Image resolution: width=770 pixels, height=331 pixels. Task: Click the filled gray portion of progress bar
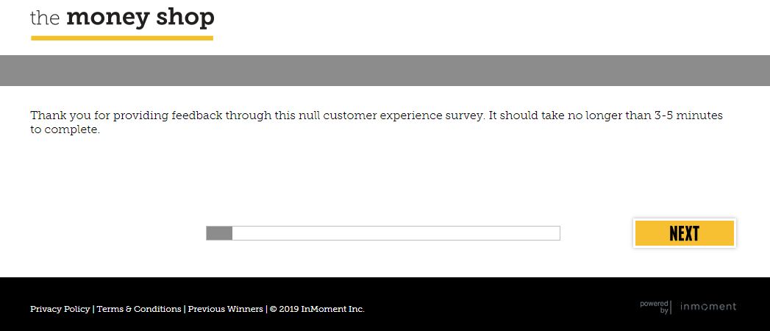click(219, 233)
